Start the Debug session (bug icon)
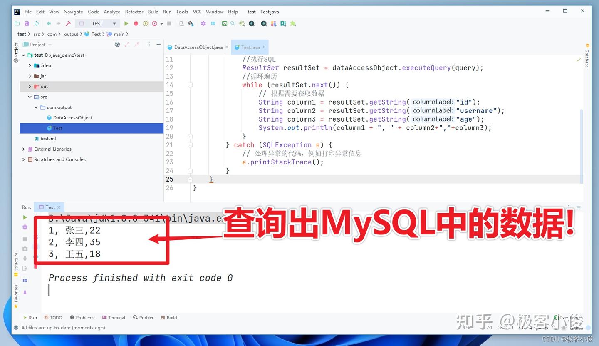This screenshot has width=599, height=346. (x=136, y=23)
